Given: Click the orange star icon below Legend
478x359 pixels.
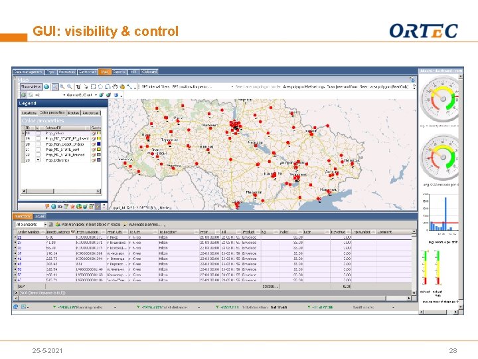Looking at the screenshot, I should [x=72, y=206].
